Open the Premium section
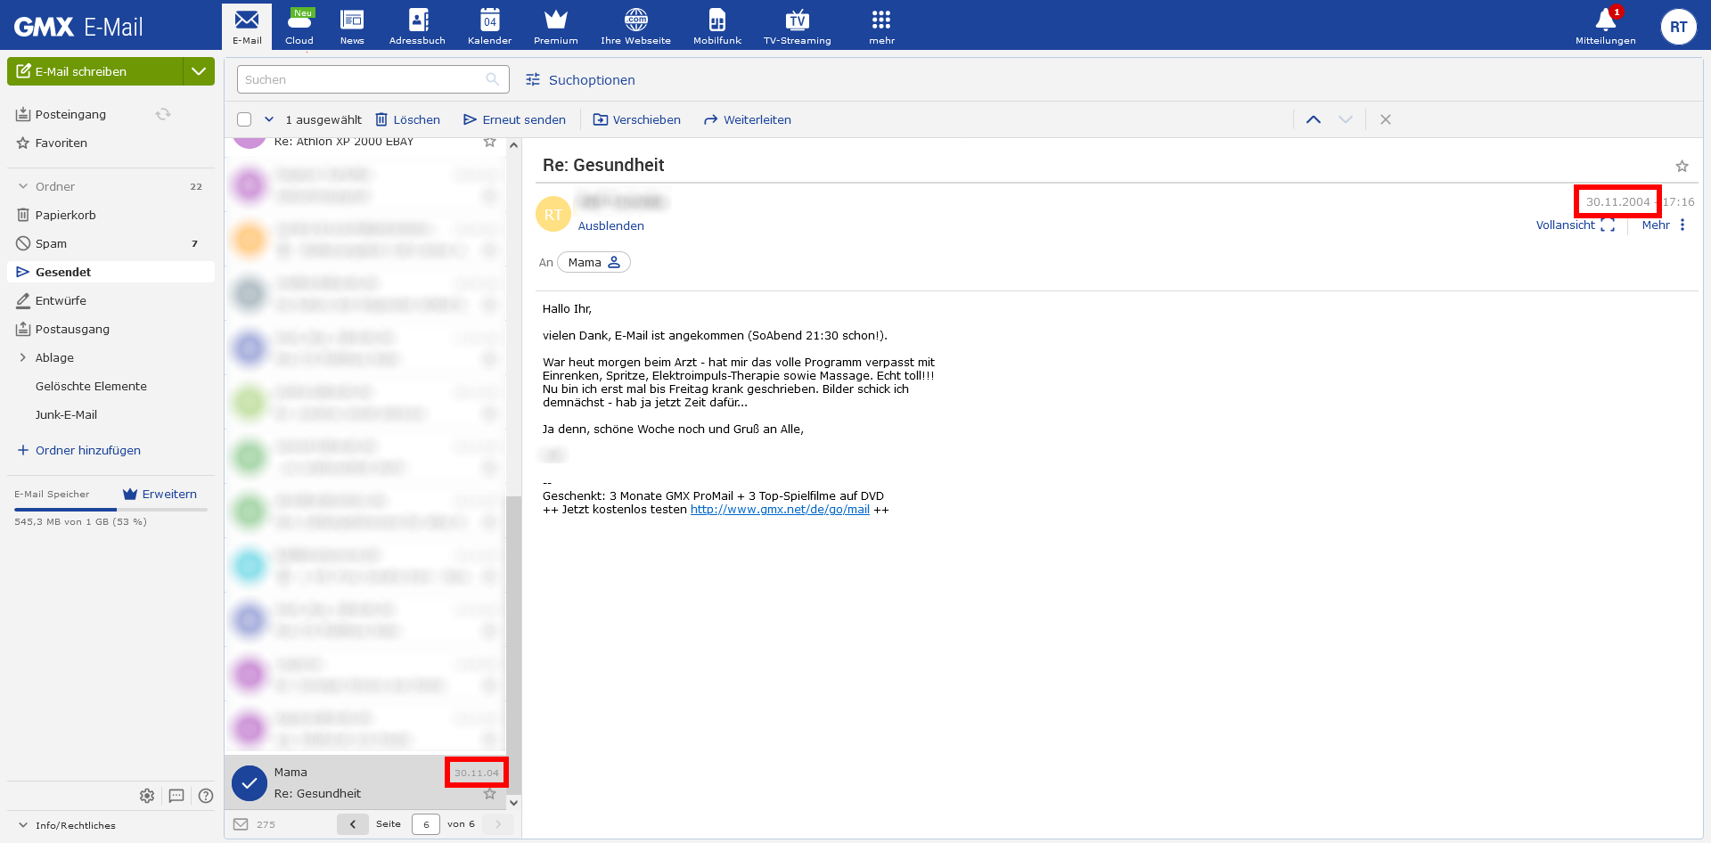1711x843 pixels. tap(555, 26)
